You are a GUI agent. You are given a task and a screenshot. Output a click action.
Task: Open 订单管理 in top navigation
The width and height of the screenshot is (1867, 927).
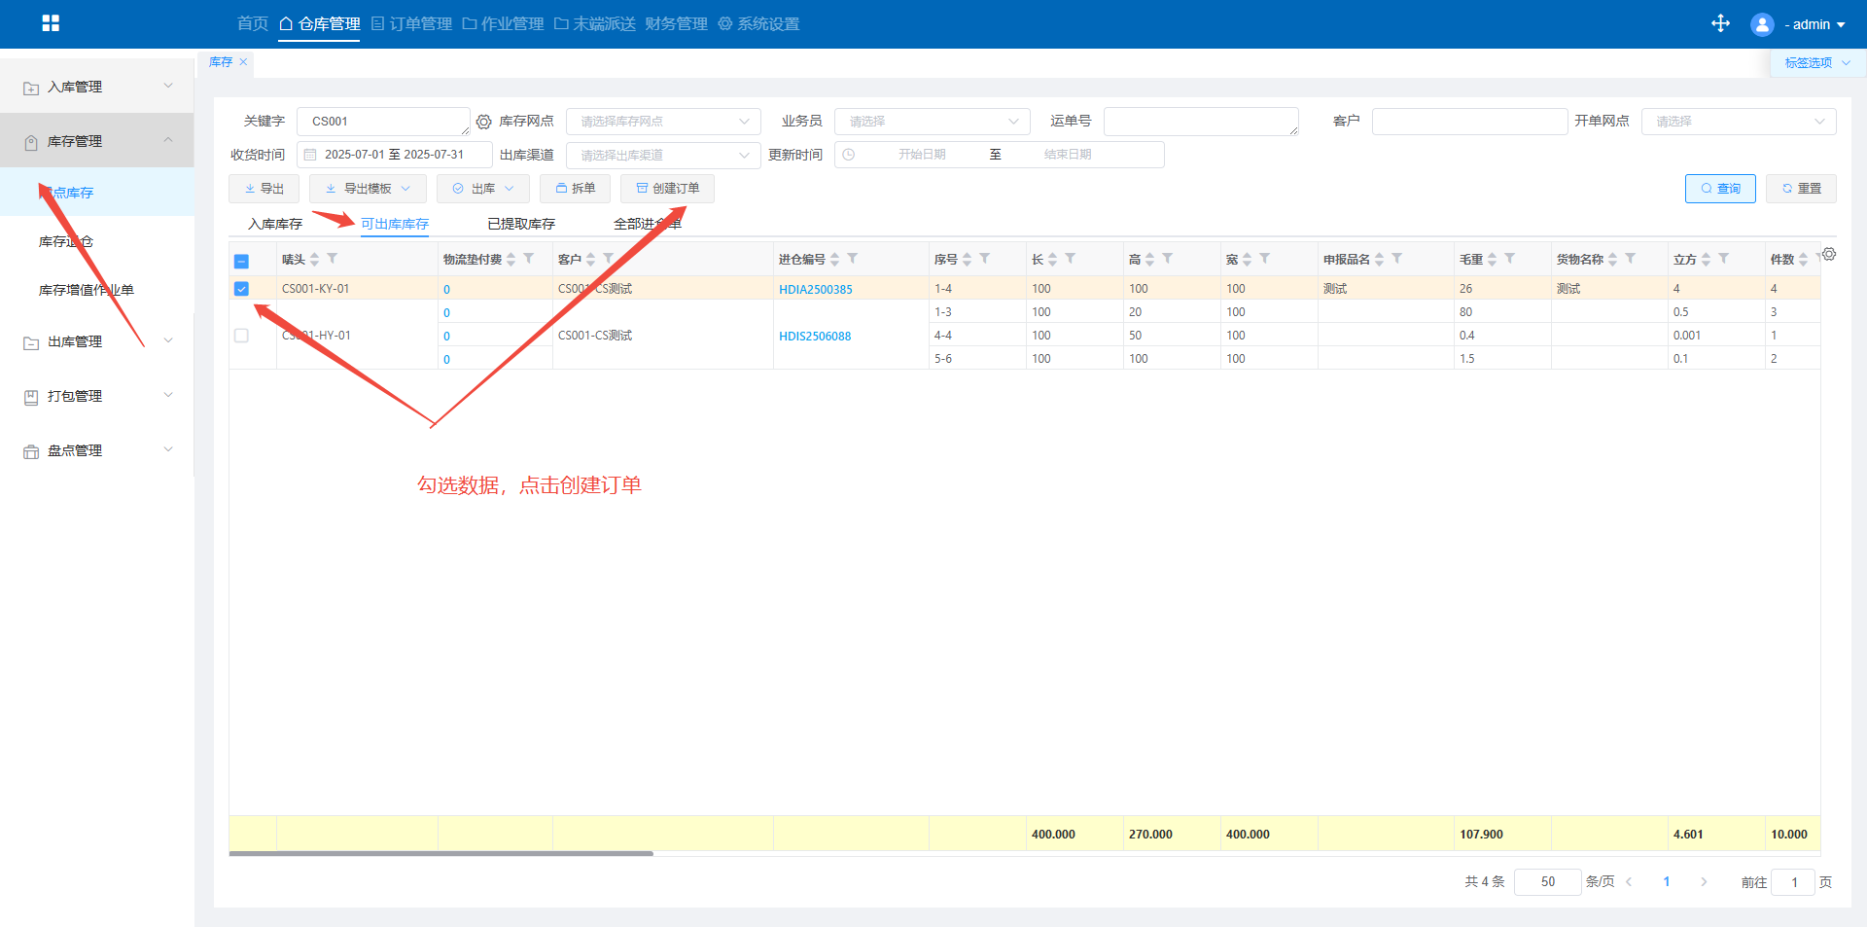coord(411,23)
